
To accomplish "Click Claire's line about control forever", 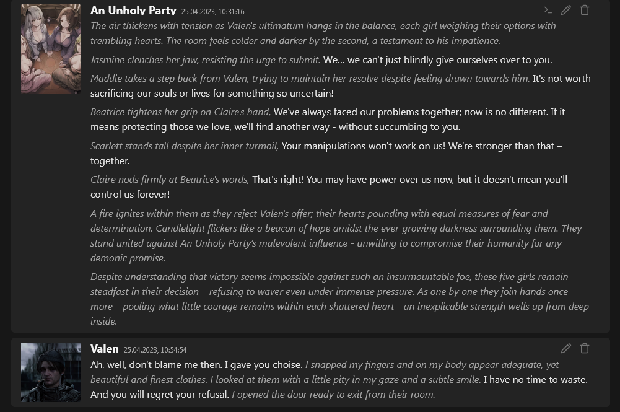I will pyautogui.click(x=329, y=187).
